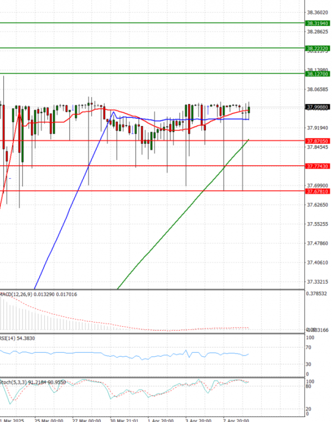Click the 38.28625 price axis value

point(318,32)
